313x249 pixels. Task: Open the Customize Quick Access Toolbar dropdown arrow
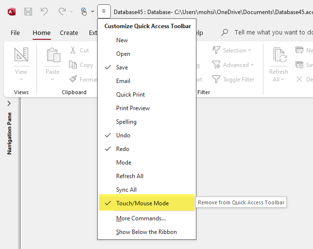point(104,11)
